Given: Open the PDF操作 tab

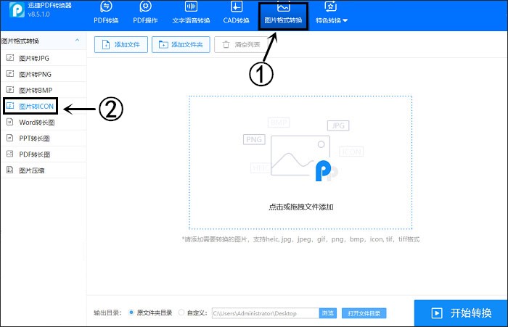Looking at the screenshot, I should [145, 13].
